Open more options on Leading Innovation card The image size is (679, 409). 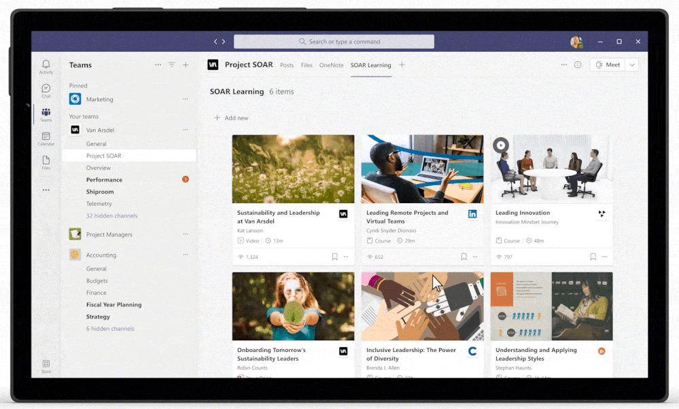(x=604, y=257)
